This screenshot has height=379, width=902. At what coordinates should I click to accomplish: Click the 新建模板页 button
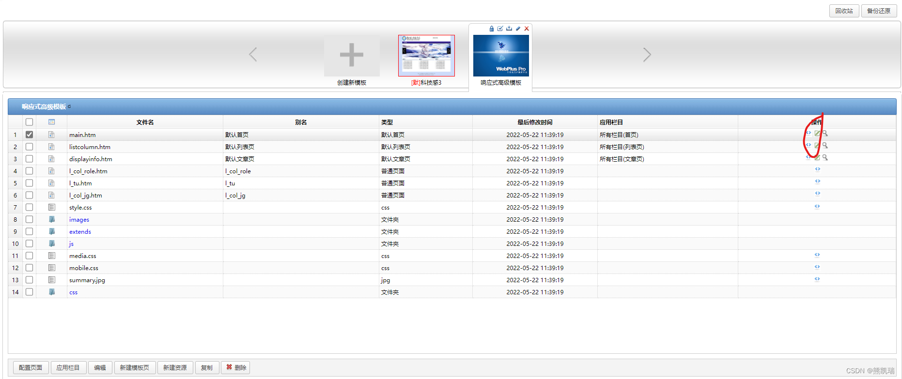pyautogui.click(x=135, y=367)
